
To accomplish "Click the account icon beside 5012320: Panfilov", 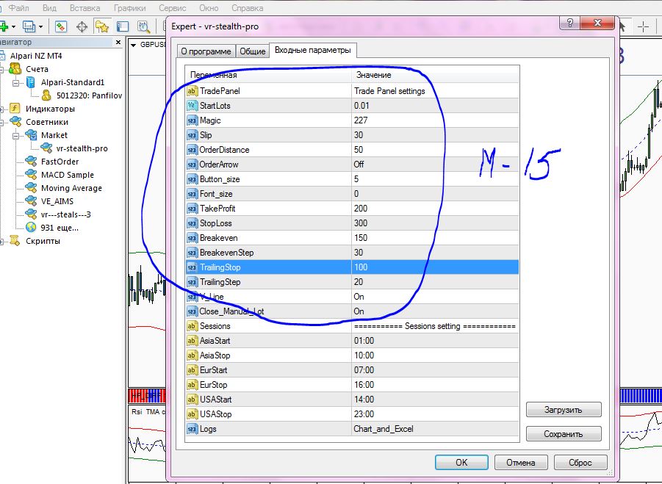I will click(46, 95).
